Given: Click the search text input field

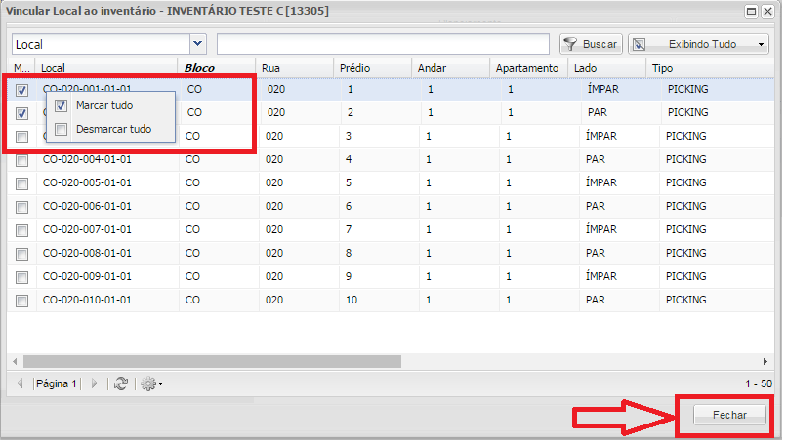Looking at the screenshot, I should [x=384, y=44].
